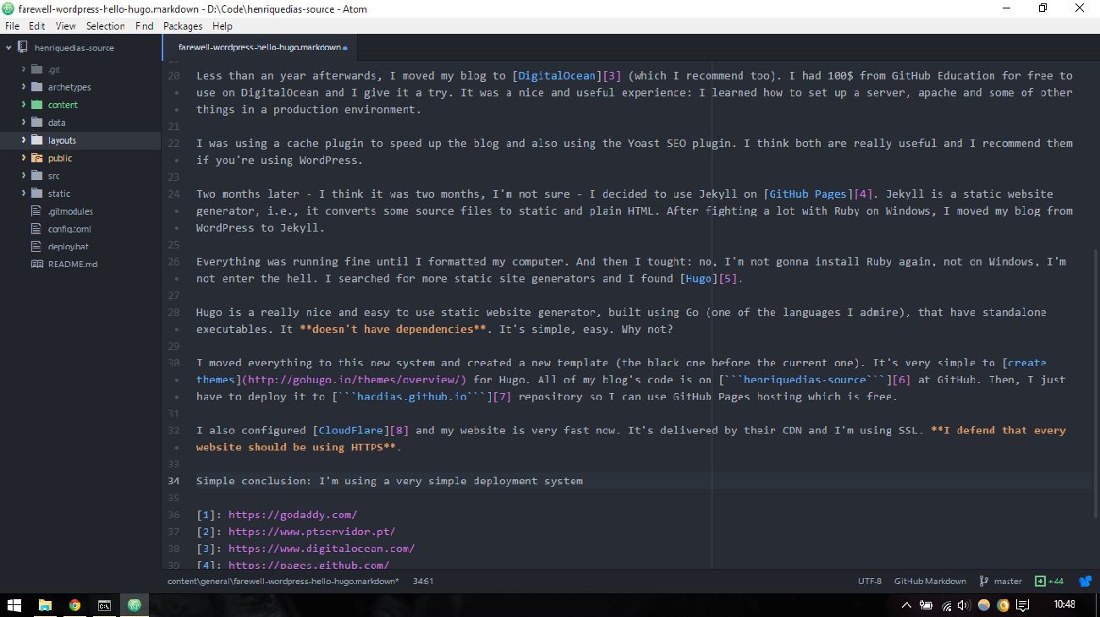Click the Hugo link text on line 26
Viewport: 1100px width, 617px height.
[699, 278]
